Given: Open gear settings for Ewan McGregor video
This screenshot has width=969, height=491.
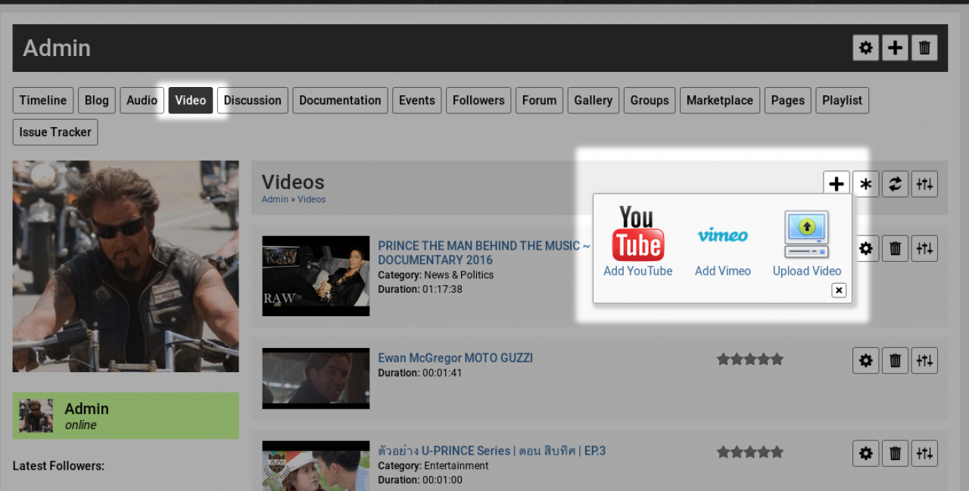Looking at the screenshot, I should pos(866,360).
